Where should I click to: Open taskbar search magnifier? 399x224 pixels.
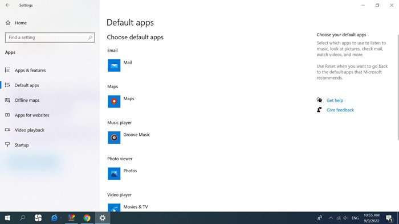23,218
